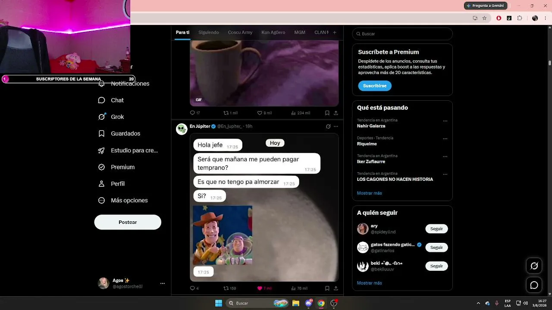Open account menu dots beside Agos
This screenshot has width=552, height=310.
point(163,283)
